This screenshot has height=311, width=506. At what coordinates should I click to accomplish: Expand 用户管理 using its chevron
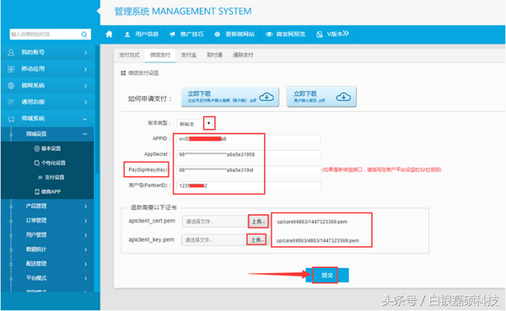85,235
